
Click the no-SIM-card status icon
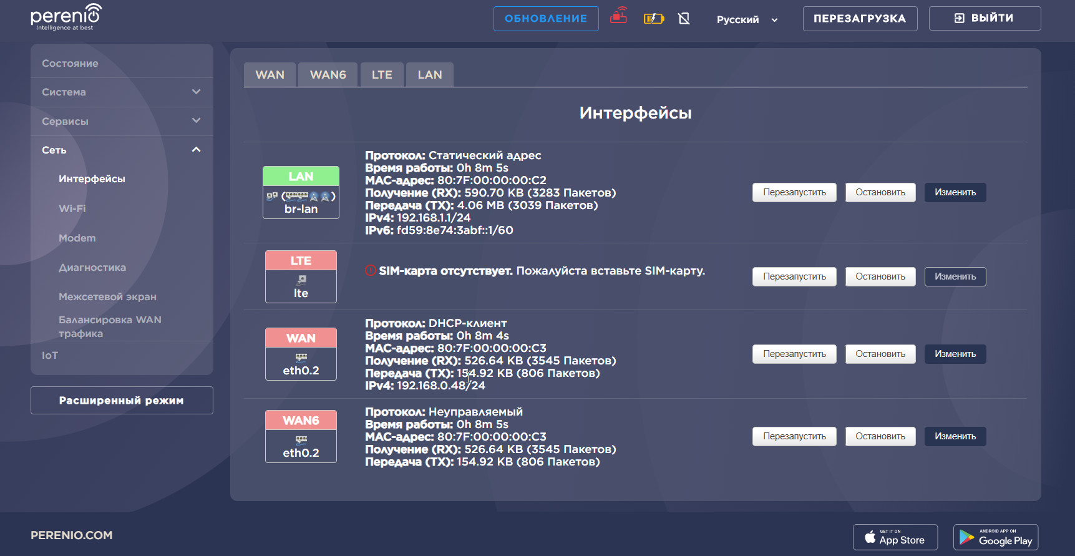pyautogui.click(x=684, y=19)
